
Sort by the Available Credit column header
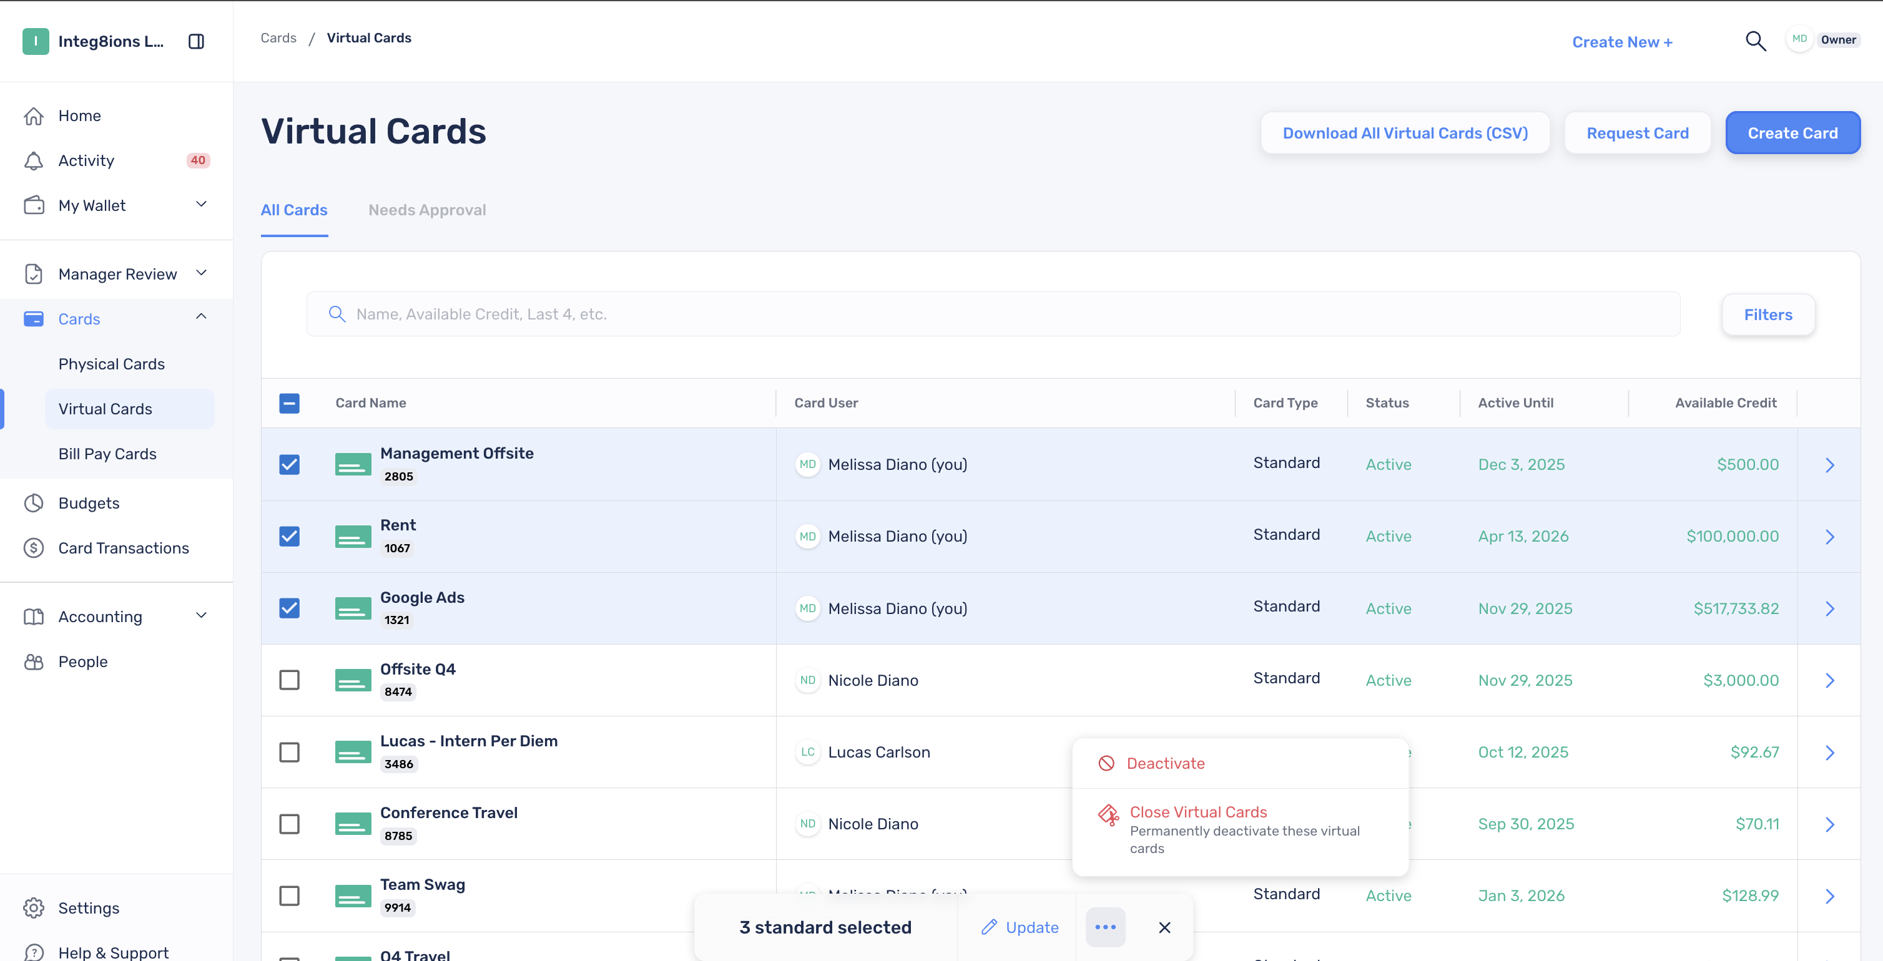[x=1725, y=402]
